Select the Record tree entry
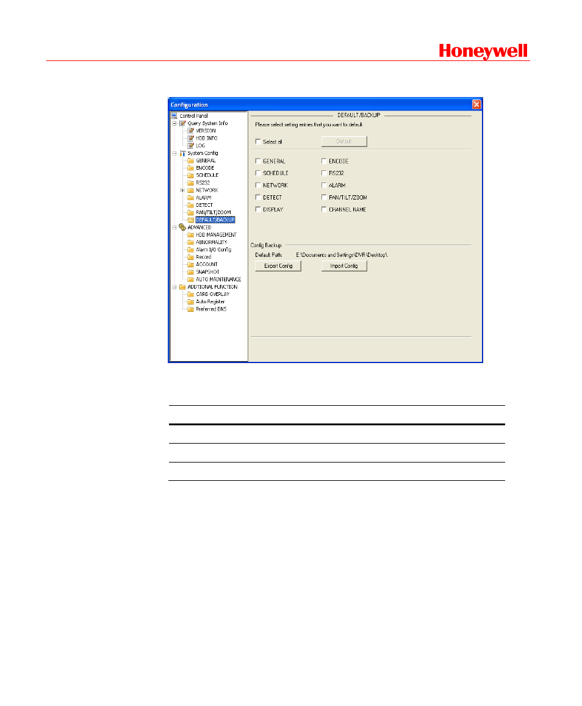The image size is (582, 706). pyautogui.click(x=203, y=257)
